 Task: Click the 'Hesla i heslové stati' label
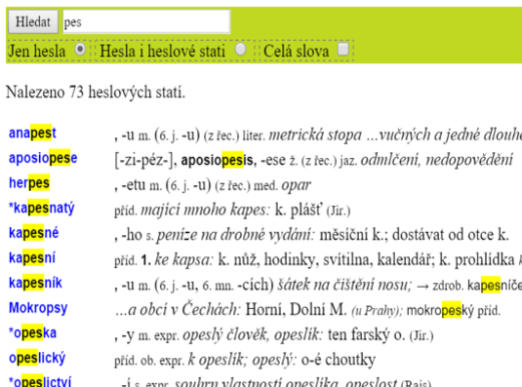click(163, 52)
